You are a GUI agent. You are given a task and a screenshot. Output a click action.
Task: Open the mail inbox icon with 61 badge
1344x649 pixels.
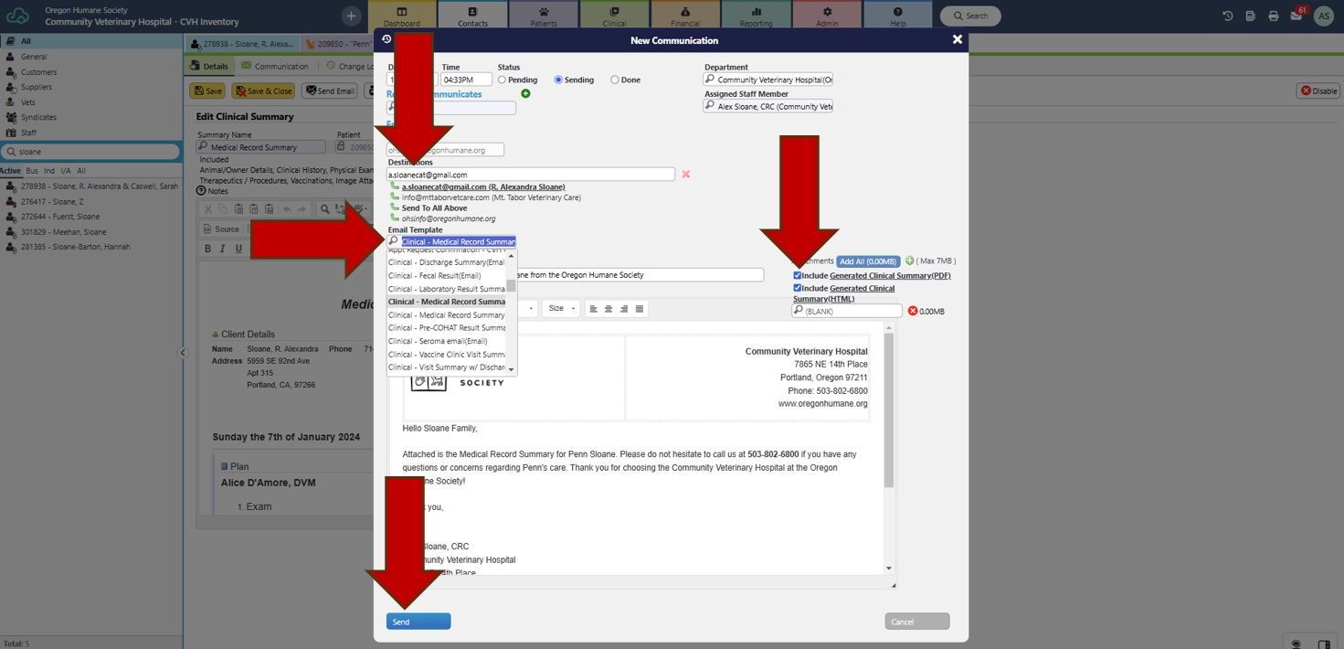coord(1296,15)
